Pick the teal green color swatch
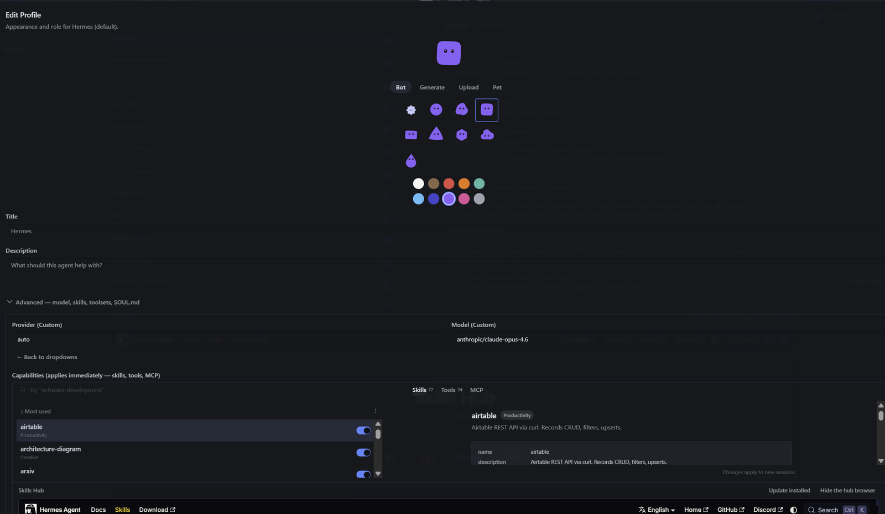 480,183
